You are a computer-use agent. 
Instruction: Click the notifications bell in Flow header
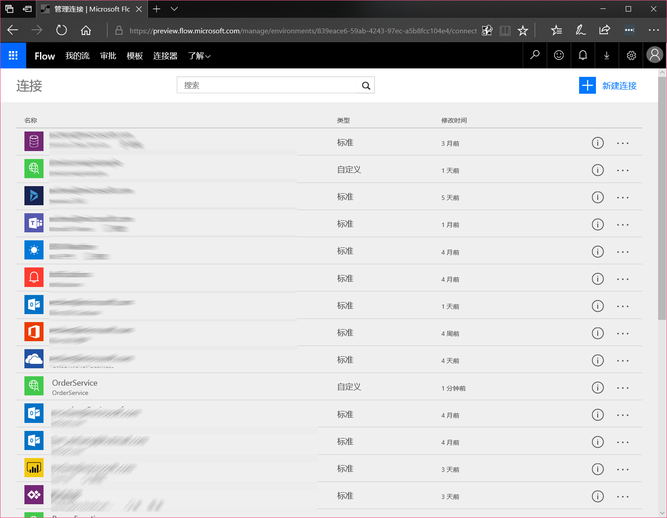(x=583, y=55)
